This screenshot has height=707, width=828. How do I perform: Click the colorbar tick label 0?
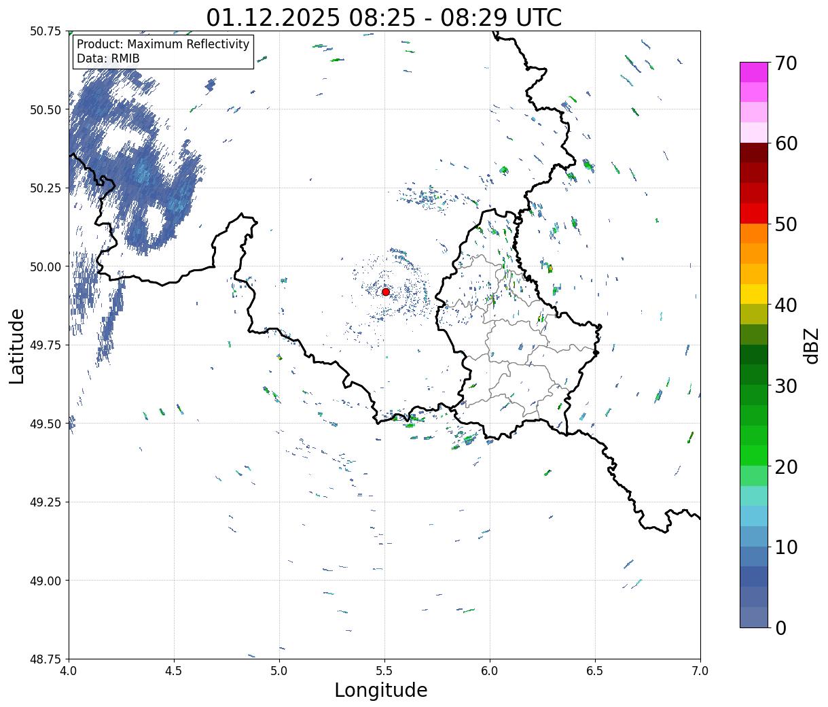point(780,627)
